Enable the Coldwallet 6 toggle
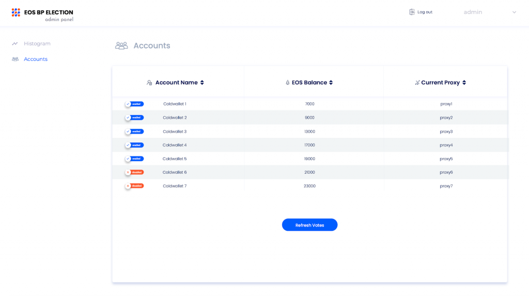The image size is (529, 296). (x=134, y=172)
